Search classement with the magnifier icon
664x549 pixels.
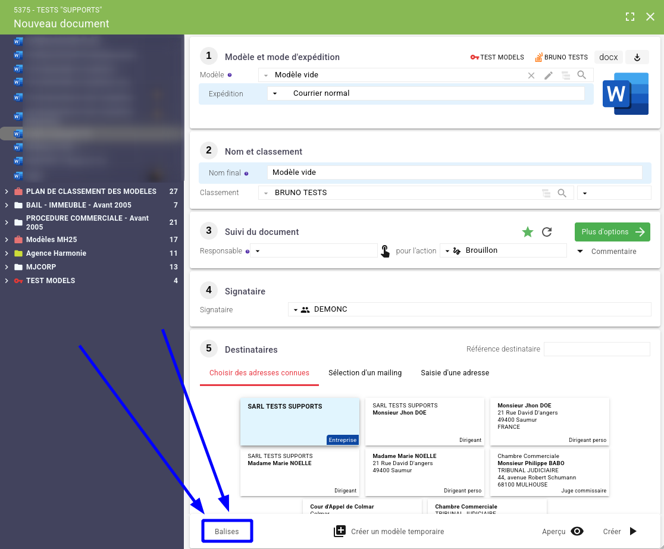click(x=562, y=193)
